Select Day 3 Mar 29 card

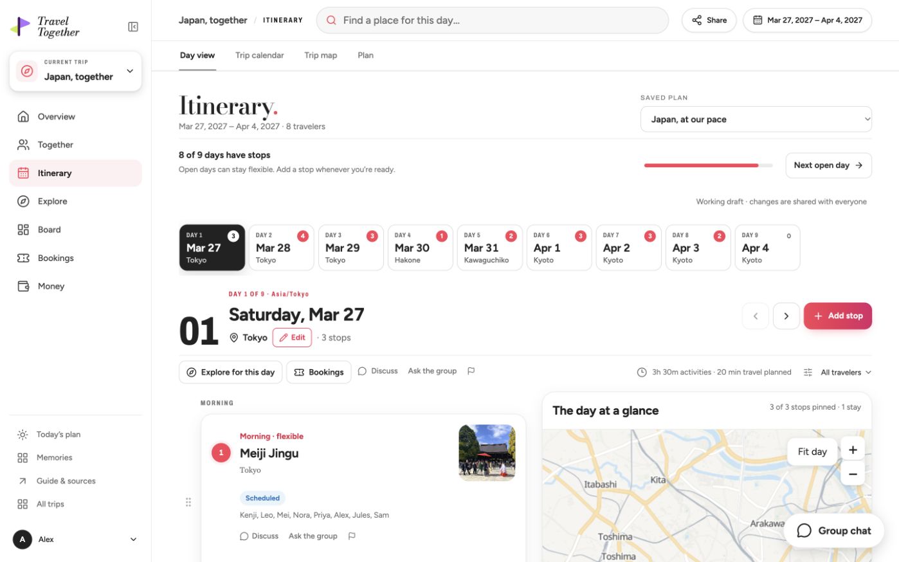coord(351,248)
